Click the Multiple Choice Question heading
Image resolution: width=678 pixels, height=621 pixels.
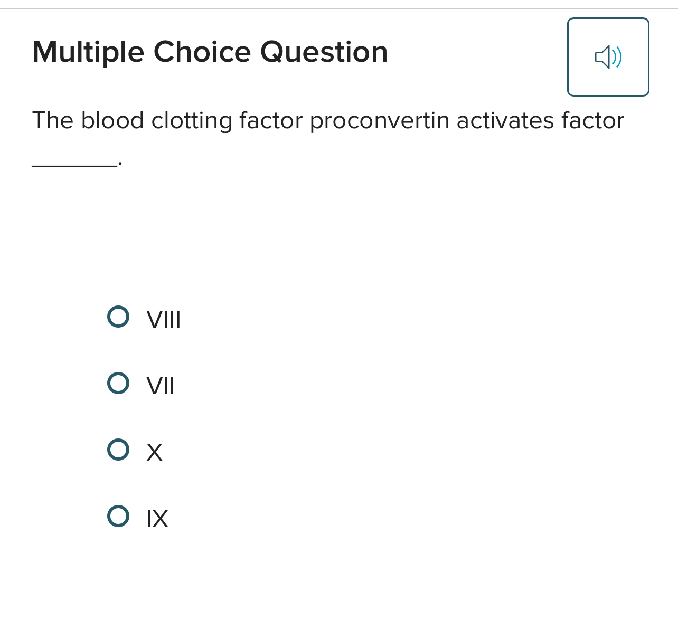click(x=210, y=52)
